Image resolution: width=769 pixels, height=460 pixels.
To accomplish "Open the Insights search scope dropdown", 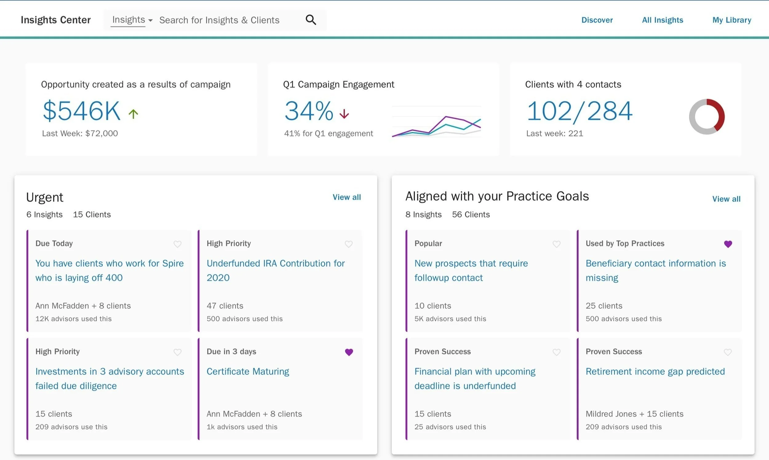I will 132,20.
